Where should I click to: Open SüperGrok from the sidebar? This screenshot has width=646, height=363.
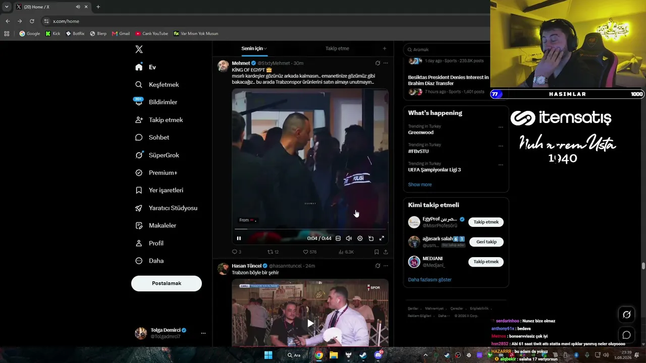coord(157,155)
